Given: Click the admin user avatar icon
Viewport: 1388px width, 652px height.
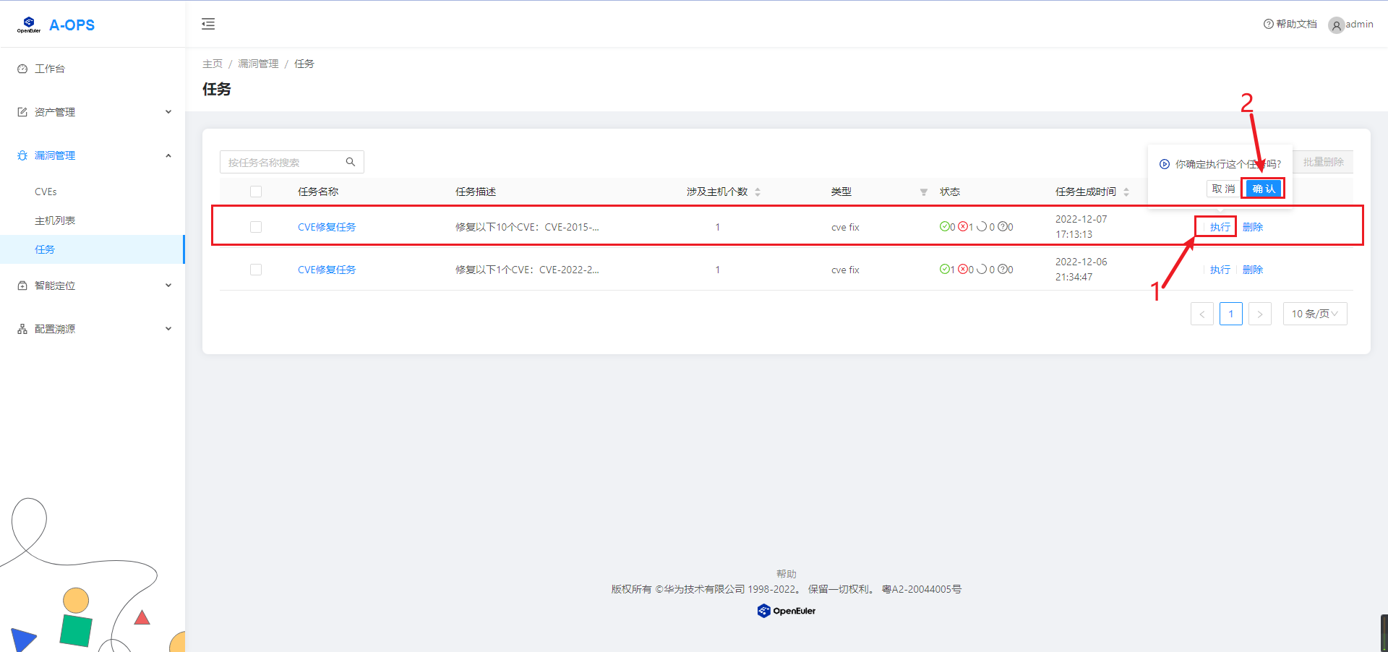Looking at the screenshot, I should 1336,25.
